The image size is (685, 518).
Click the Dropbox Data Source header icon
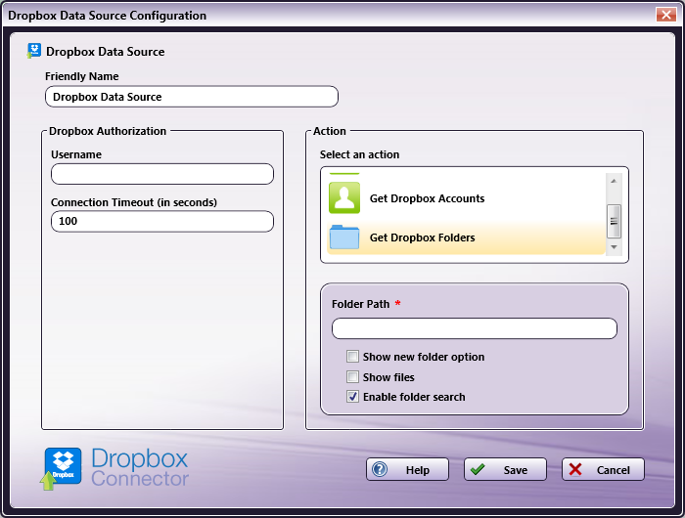pos(34,51)
